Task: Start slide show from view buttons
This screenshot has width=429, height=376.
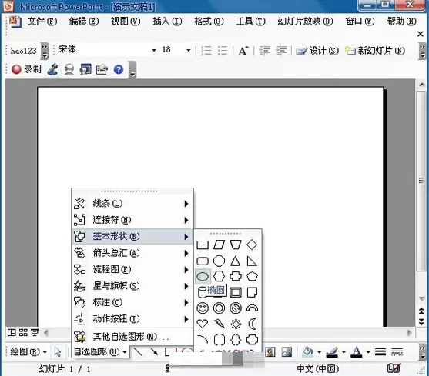Action: click(x=35, y=332)
